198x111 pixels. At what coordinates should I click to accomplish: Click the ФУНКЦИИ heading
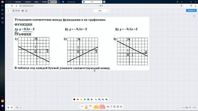[x=24, y=24]
